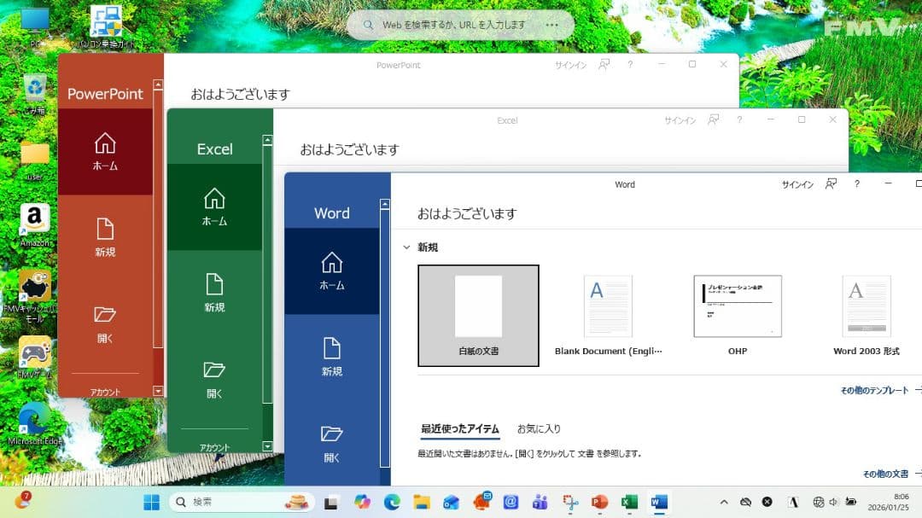Open the その他の文書 link
922x518 pixels.
coord(885,472)
